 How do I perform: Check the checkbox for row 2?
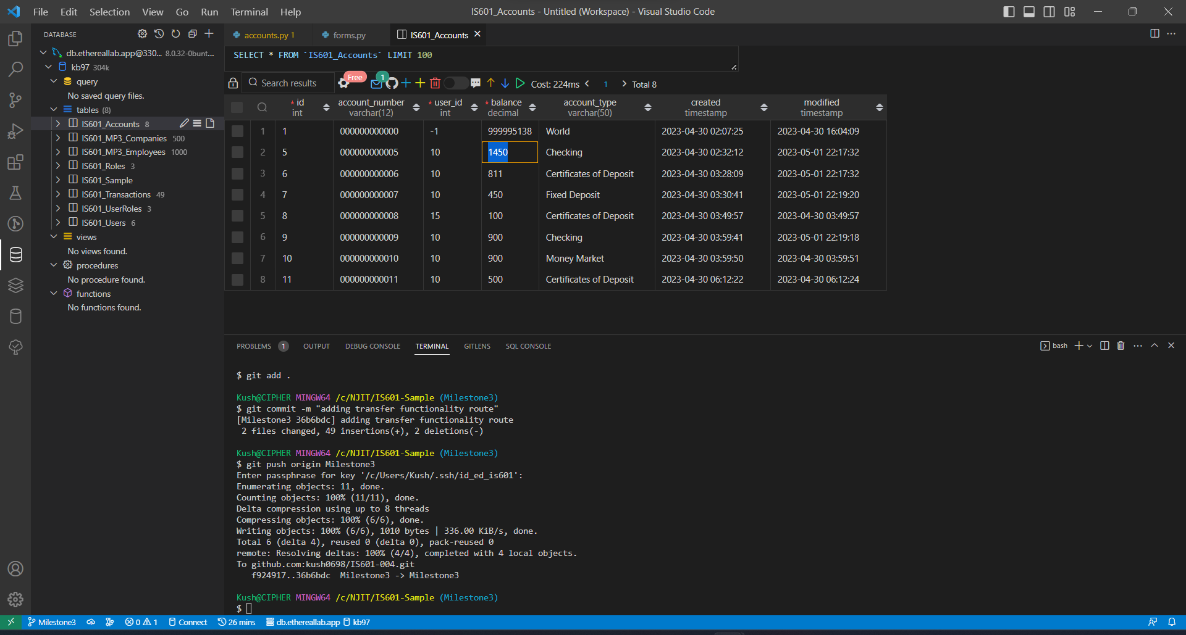click(x=238, y=152)
